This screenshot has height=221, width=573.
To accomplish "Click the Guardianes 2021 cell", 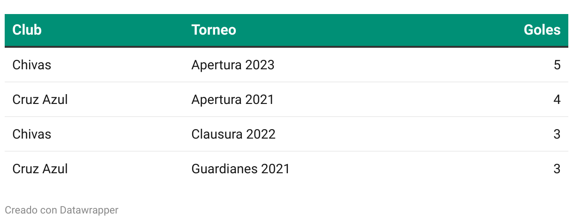I will point(240,169).
